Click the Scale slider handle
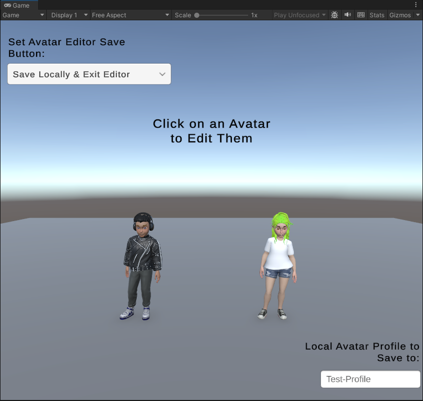The height and width of the screenshot is (401, 423). pos(197,15)
